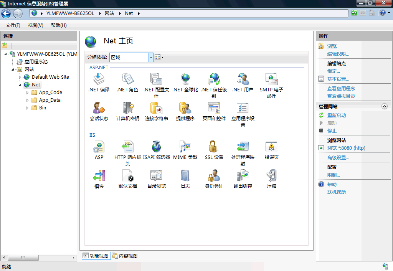The image size is (393, 271).
Task: Click 查看虚拟目录 link
Action: pyautogui.click(x=341, y=96)
